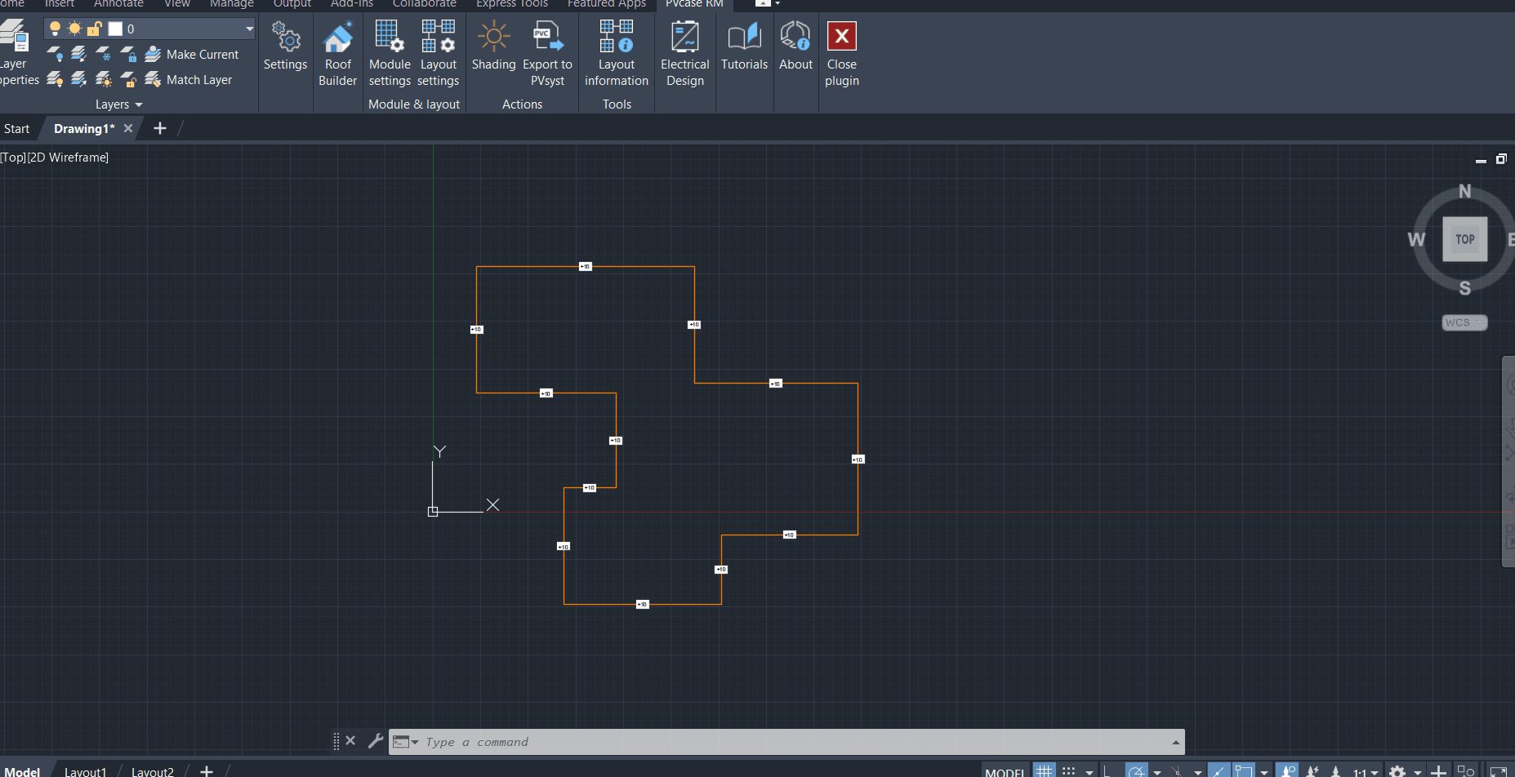Click layer 0 white color swatch

(115, 29)
